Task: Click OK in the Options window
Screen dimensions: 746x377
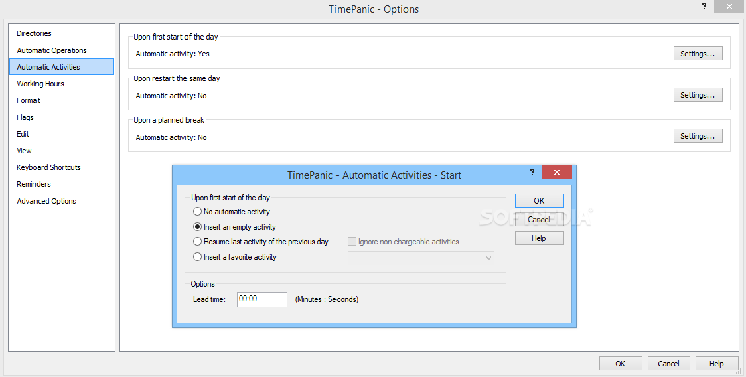Action: 620,363
